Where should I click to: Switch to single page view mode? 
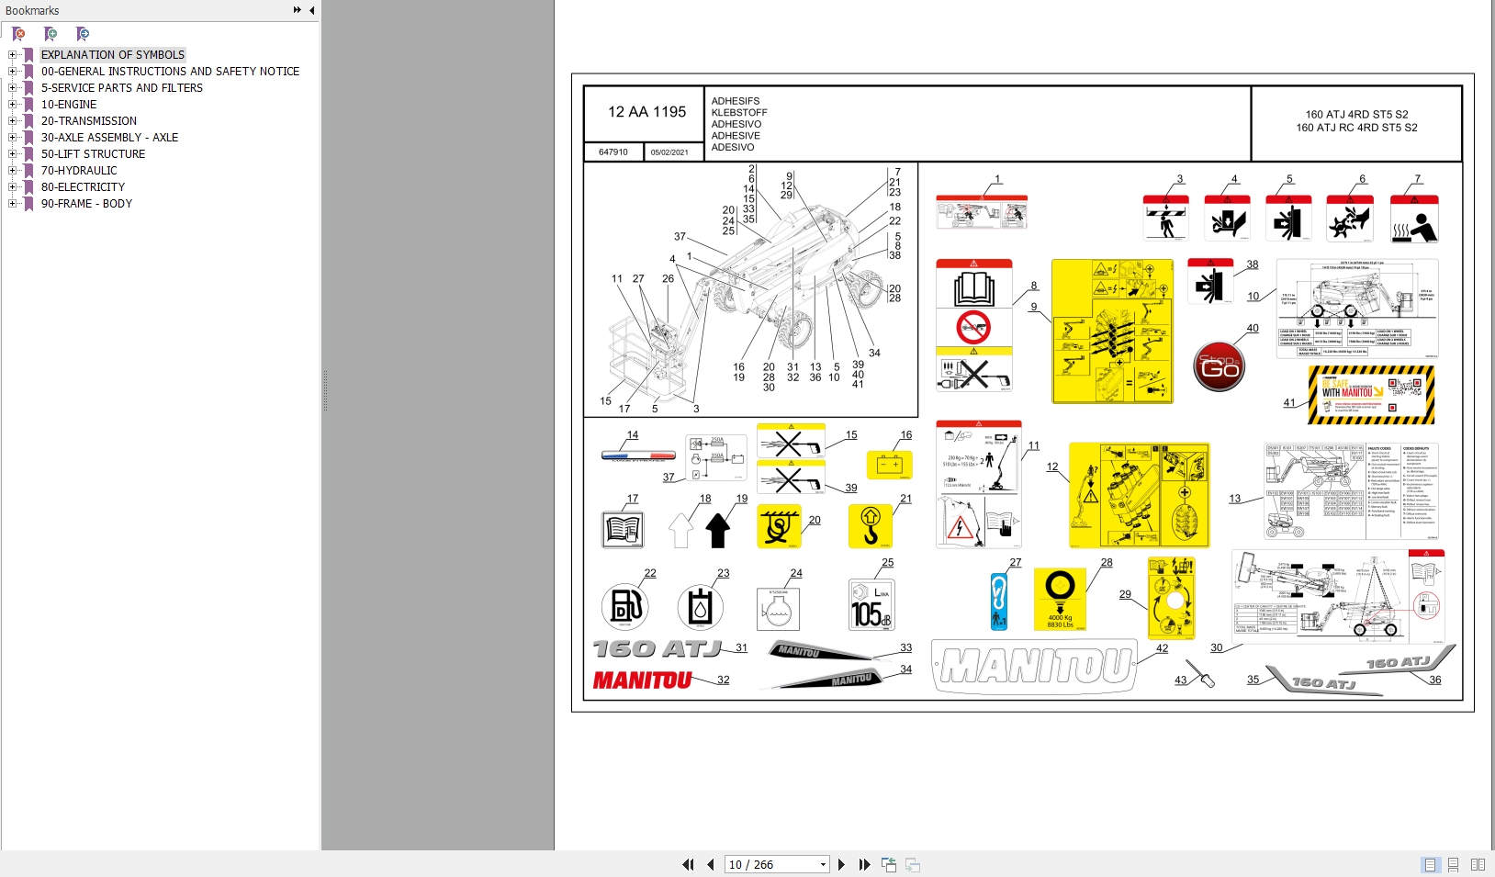point(1430,865)
